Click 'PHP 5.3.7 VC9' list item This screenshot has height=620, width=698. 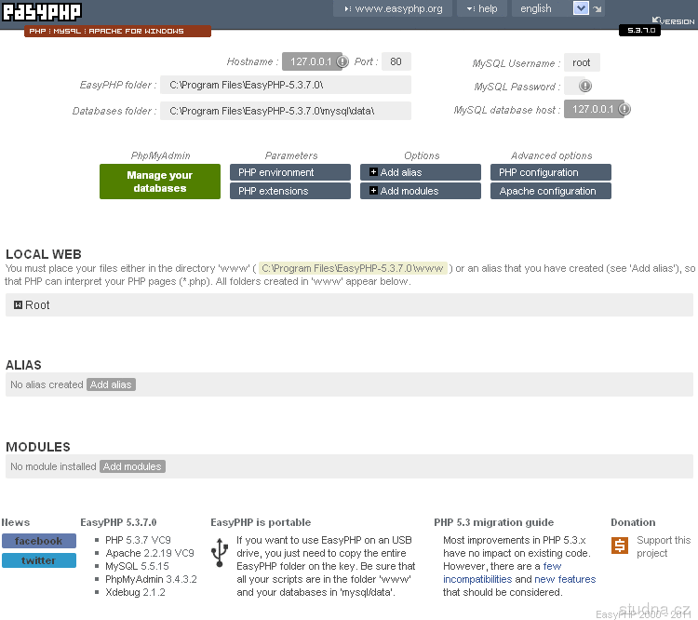pos(138,540)
